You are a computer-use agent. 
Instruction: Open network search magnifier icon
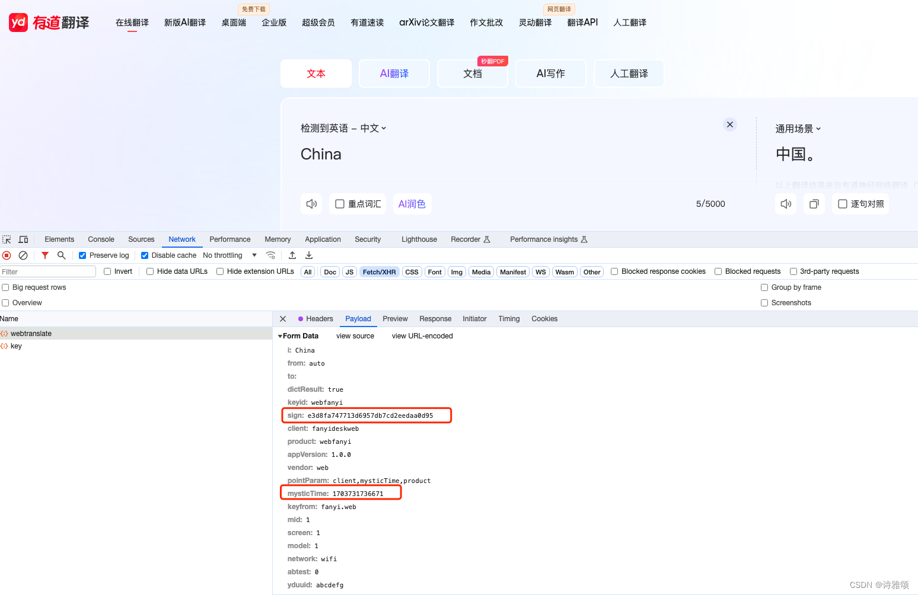[61, 255]
